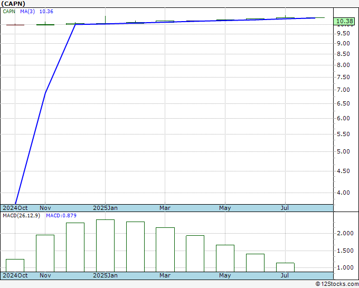Click the July MACD histogram bar
This screenshot has width=359, height=288.
point(285,267)
